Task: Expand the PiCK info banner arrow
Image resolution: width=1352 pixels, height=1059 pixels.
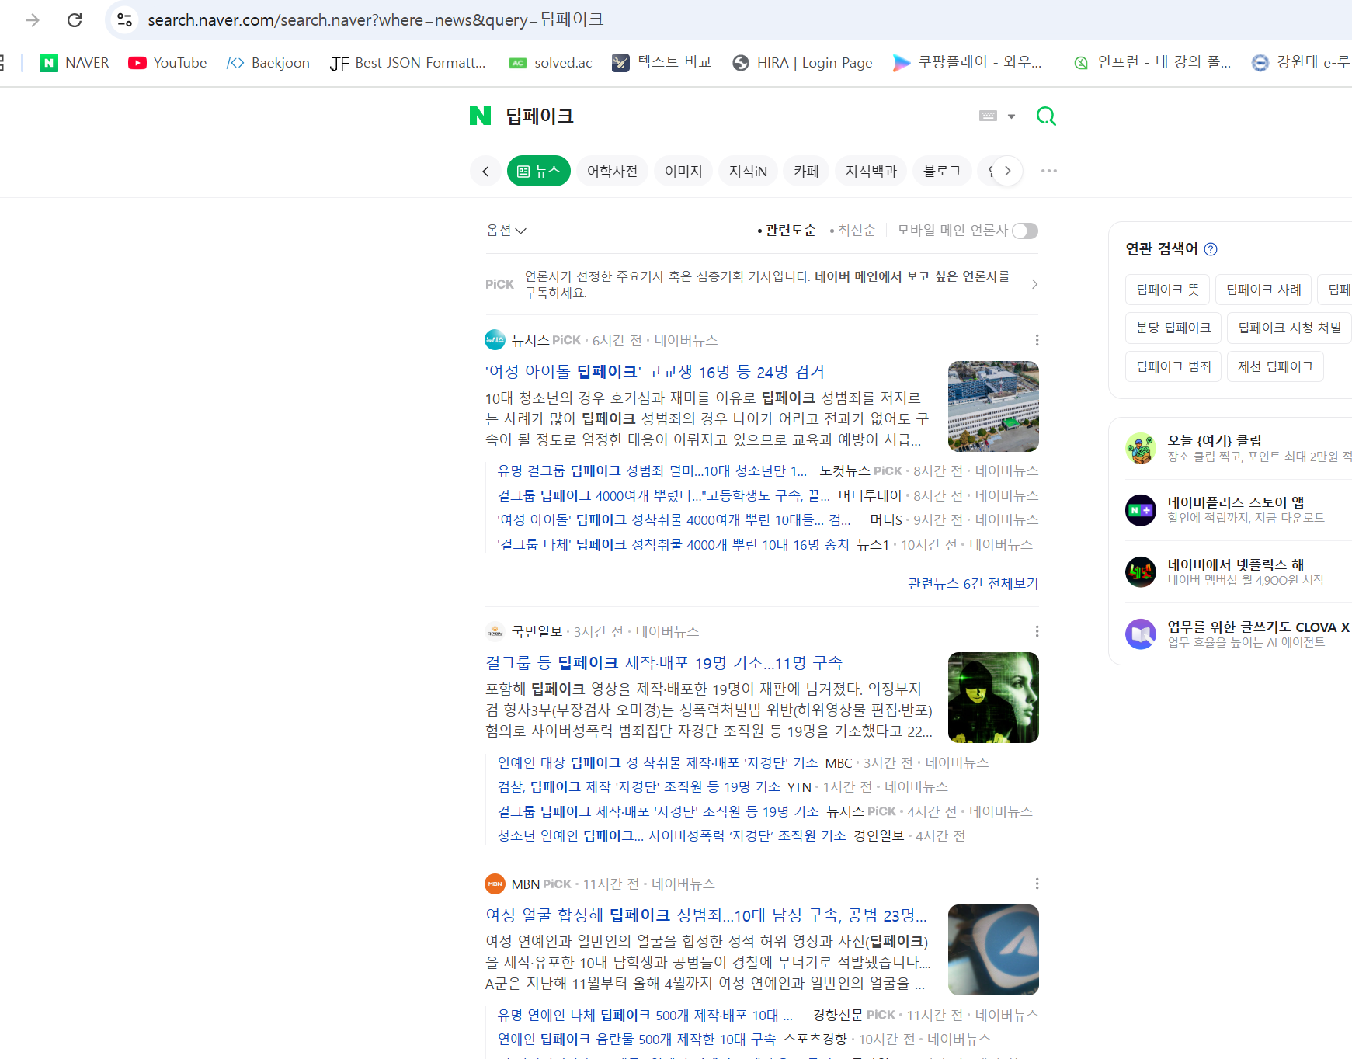Action: [x=1034, y=284]
